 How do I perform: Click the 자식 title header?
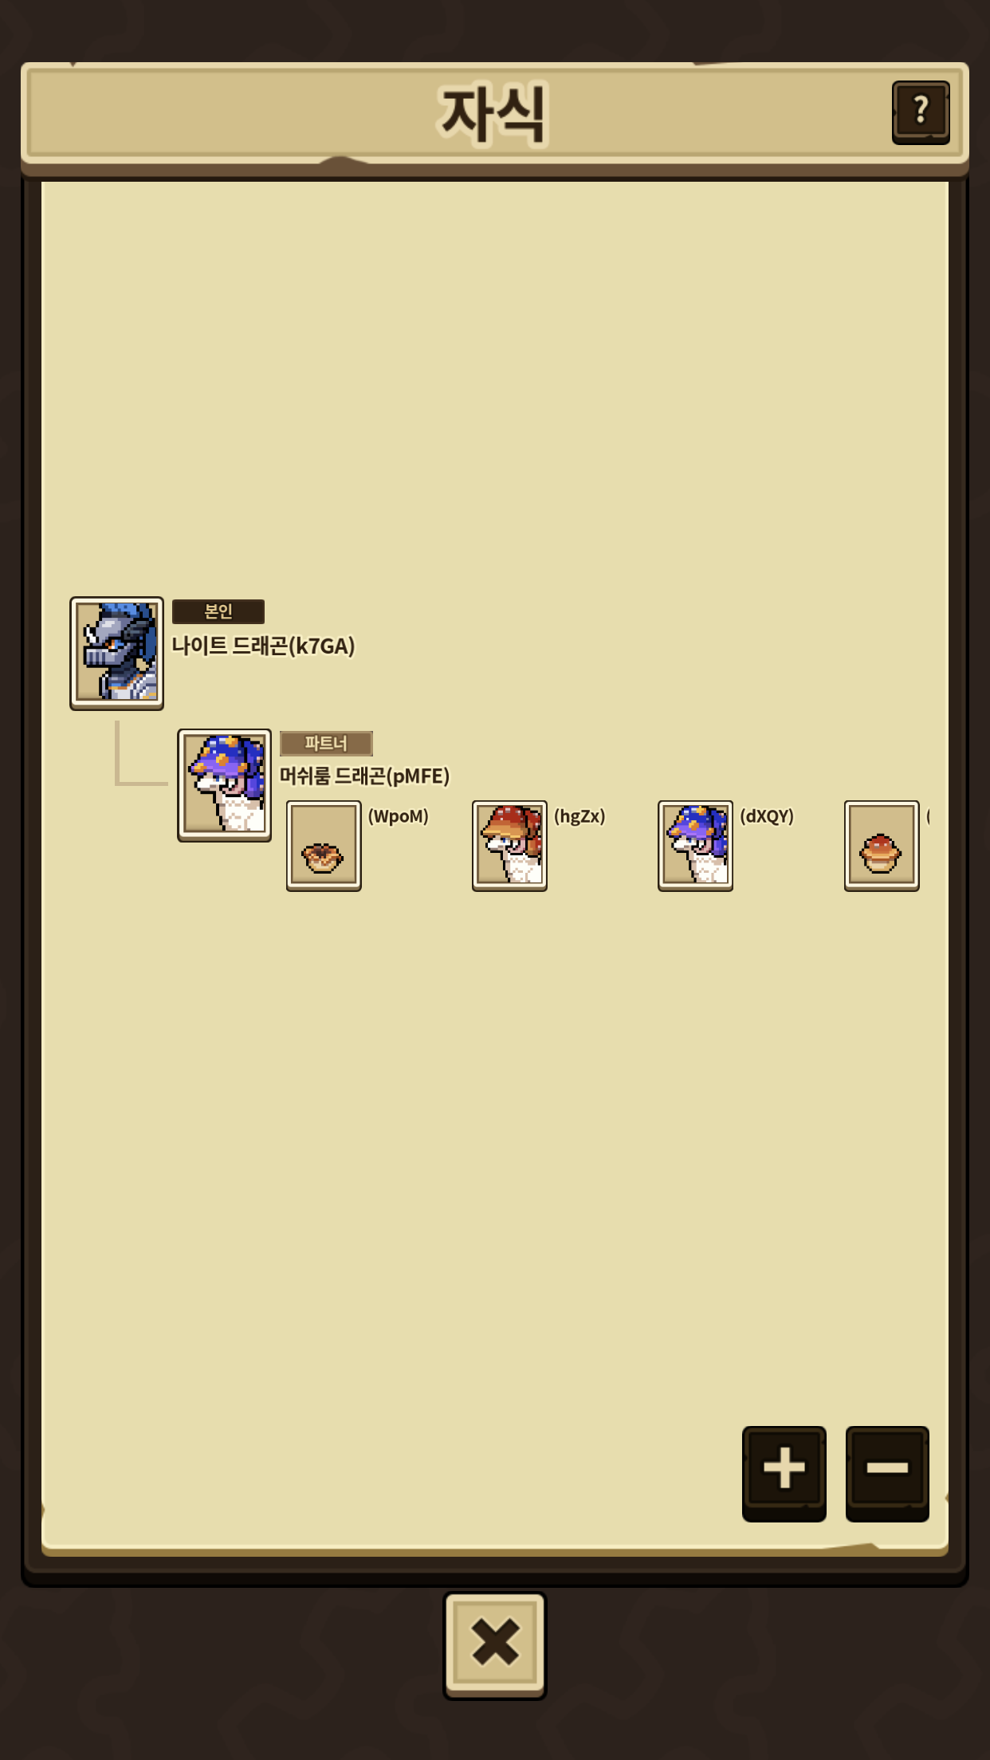coord(494,114)
